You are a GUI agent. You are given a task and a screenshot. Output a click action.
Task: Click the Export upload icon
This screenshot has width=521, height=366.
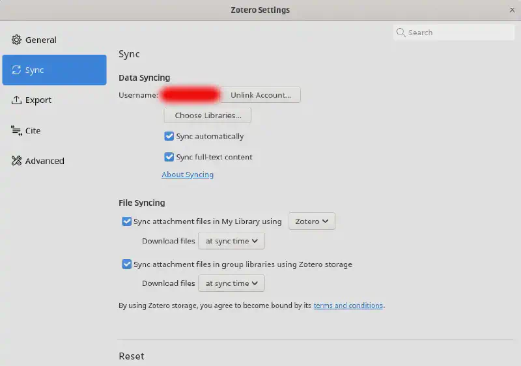(x=16, y=100)
